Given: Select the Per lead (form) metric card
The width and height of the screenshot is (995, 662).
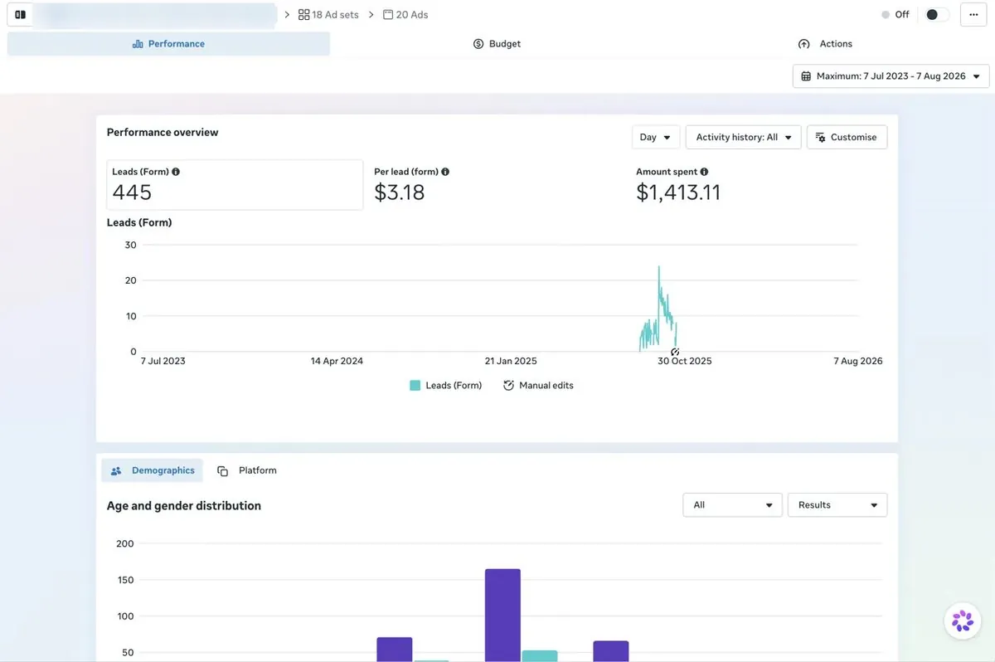Looking at the screenshot, I should 497,185.
